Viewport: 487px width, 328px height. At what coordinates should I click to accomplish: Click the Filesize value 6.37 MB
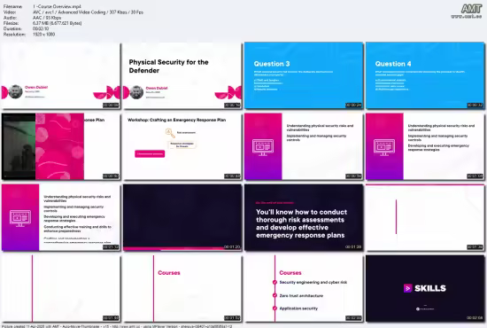58,23
